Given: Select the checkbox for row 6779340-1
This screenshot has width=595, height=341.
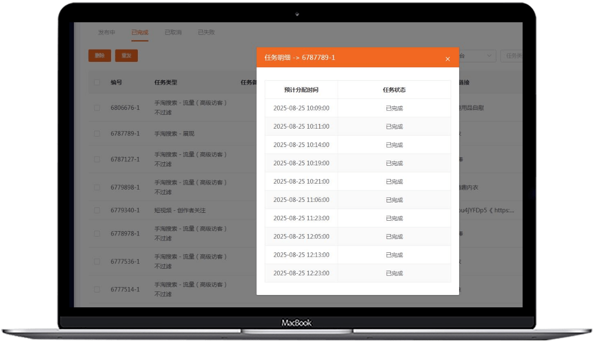Looking at the screenshot, I should [97, 210].
